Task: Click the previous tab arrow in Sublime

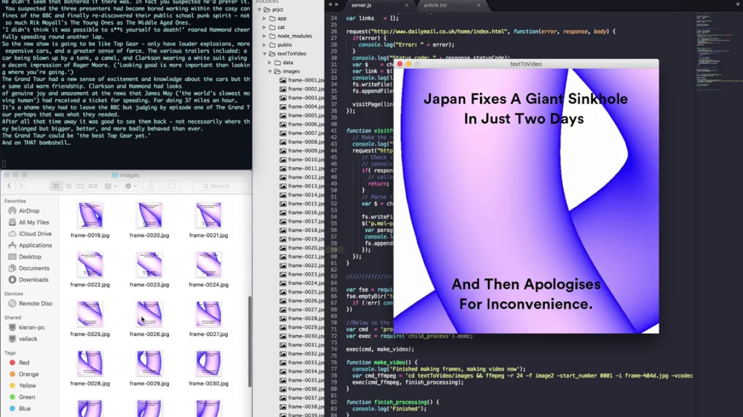Action: point(330,5)
